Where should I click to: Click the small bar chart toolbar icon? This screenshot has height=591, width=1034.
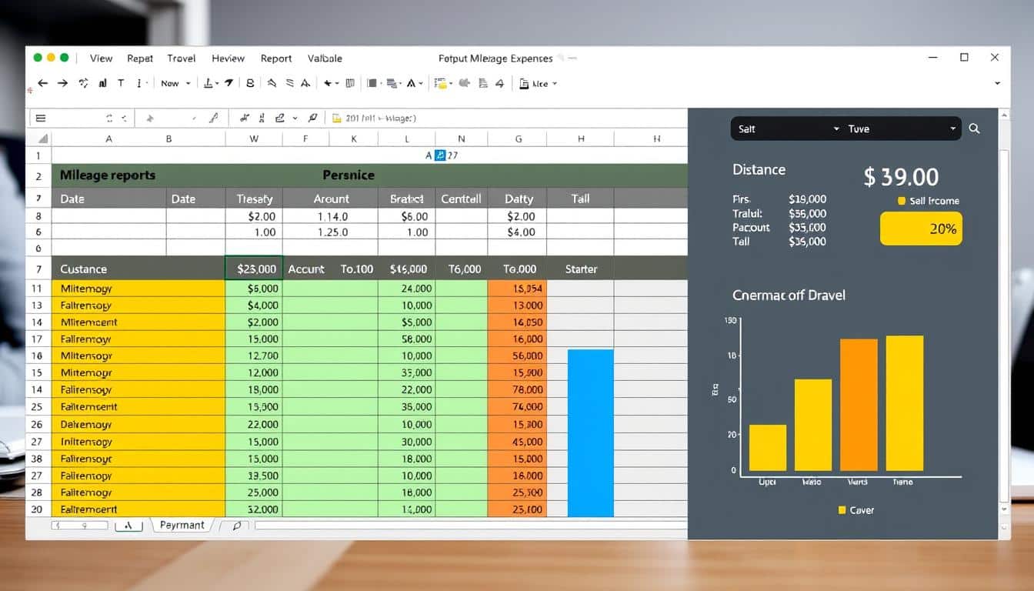(x=102, y=83)
